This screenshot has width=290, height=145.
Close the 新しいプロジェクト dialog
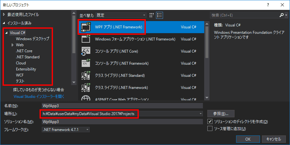[282, 5]
